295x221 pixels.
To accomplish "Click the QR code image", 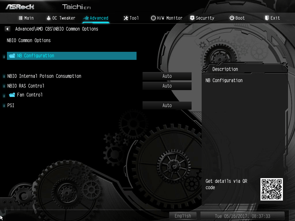I will point(271,189).
